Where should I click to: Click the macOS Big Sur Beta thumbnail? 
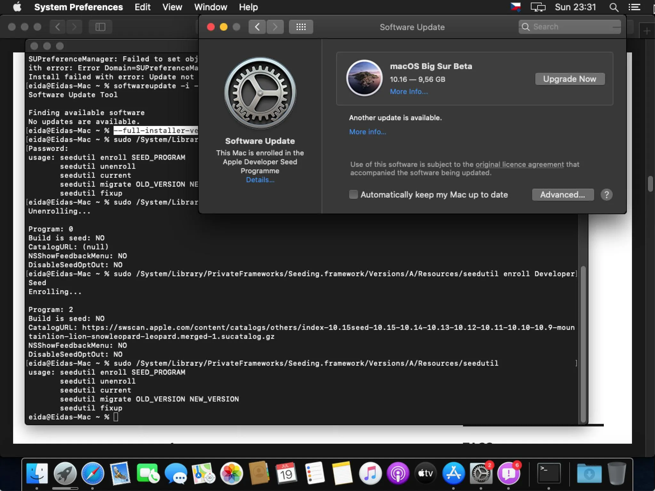364,78
